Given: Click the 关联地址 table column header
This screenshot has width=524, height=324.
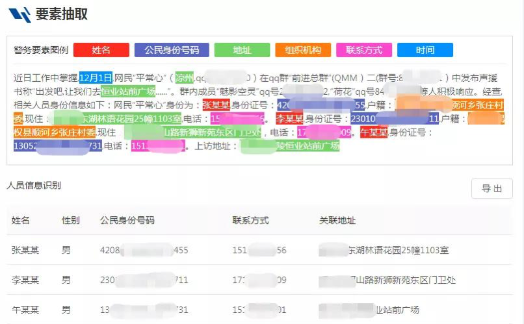Looking at the screenshot, I should coord(337,221).
